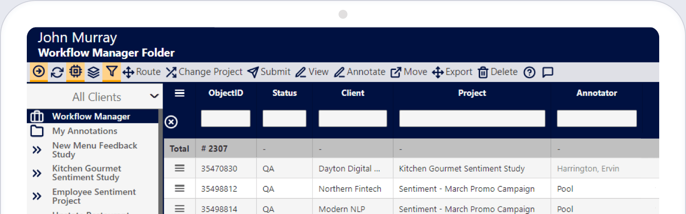Toggle the filter funnel icon
Viewport: 686px width, 214px height.
[112, 72]
